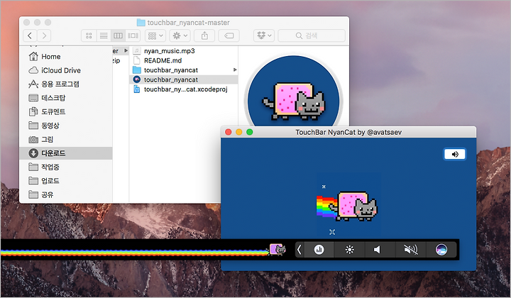Select touchbar_ny...cat.xcodeproj file
Screen dimensions: 511x298
point(184,89)
